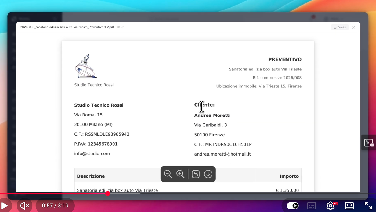This screenshot has width=376, height=212.
Task: Click the 1.0 MB file size label
Action: [121, 27]
